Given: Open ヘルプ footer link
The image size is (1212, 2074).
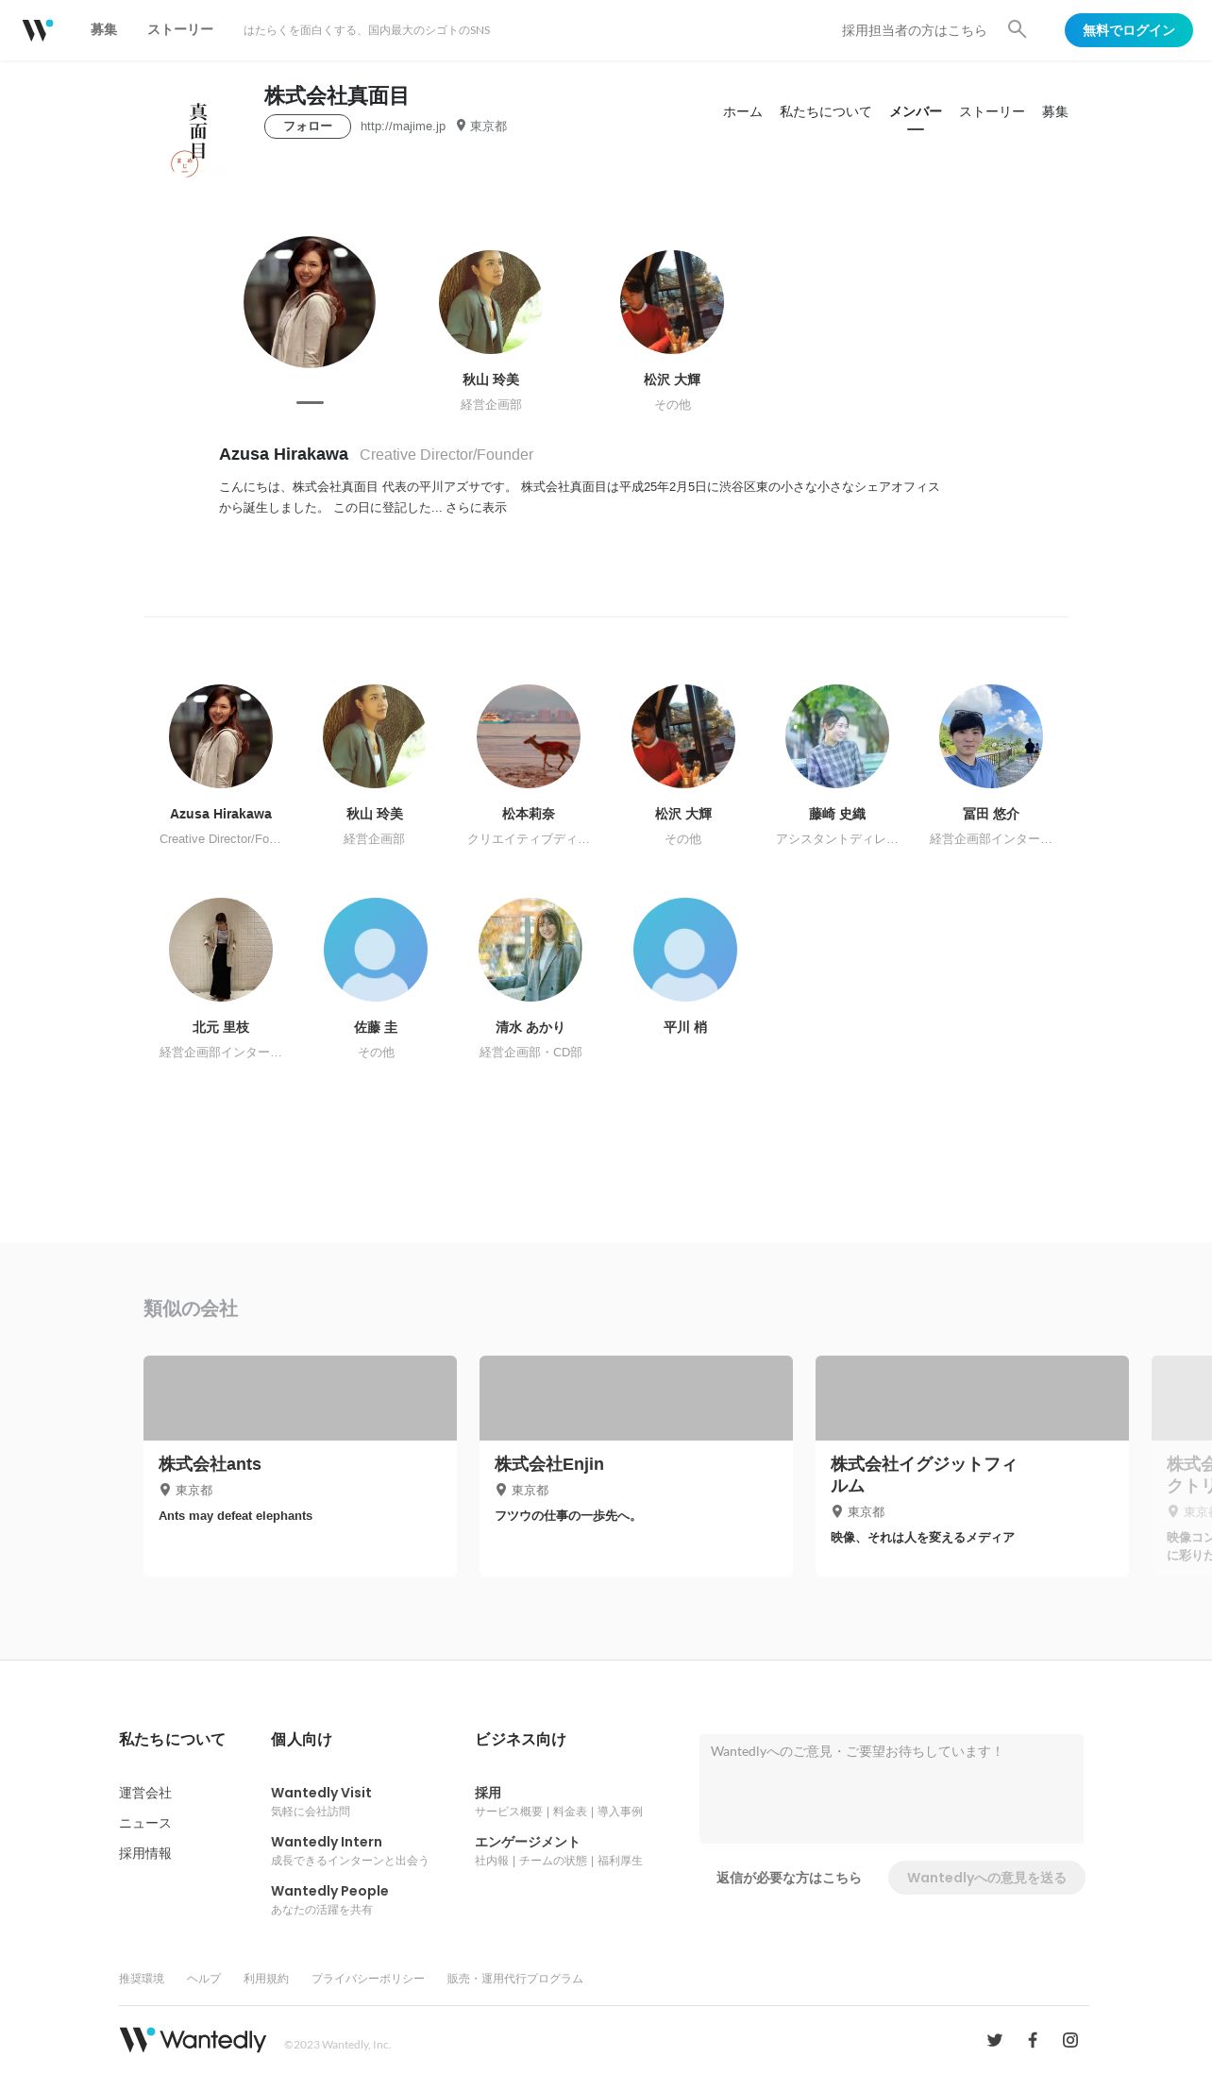Looking at the screenshot, I should coord(204,1979).
